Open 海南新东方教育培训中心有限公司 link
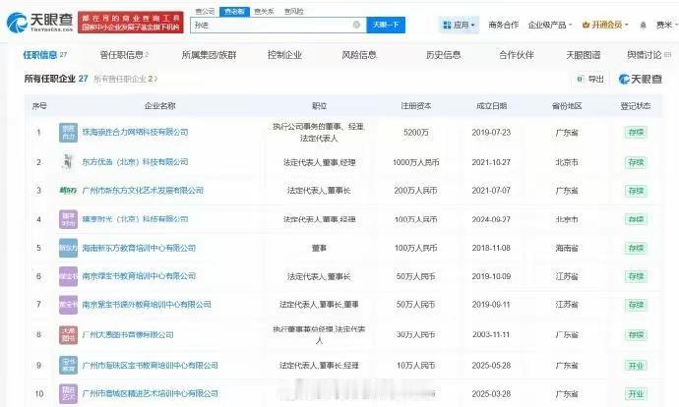679x407 pixels. 139,248
